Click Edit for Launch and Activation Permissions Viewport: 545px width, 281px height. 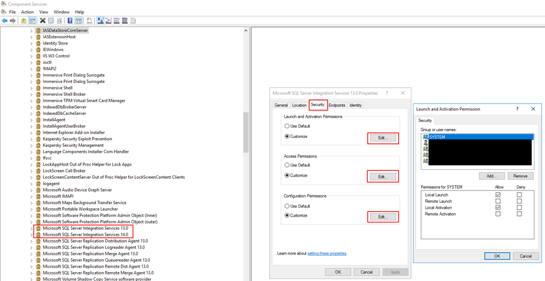383,138
